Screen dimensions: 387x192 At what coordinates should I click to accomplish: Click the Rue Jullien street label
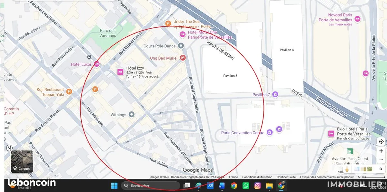159,162
